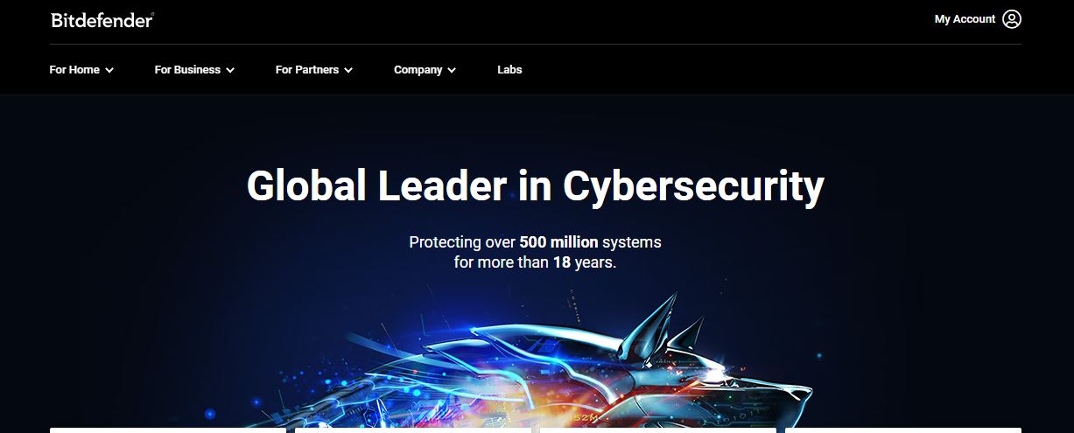The height and width of the screenshot is (433, 1074).
Task: Select the third white card at the bottom
Action: click(x=658, y=430)
